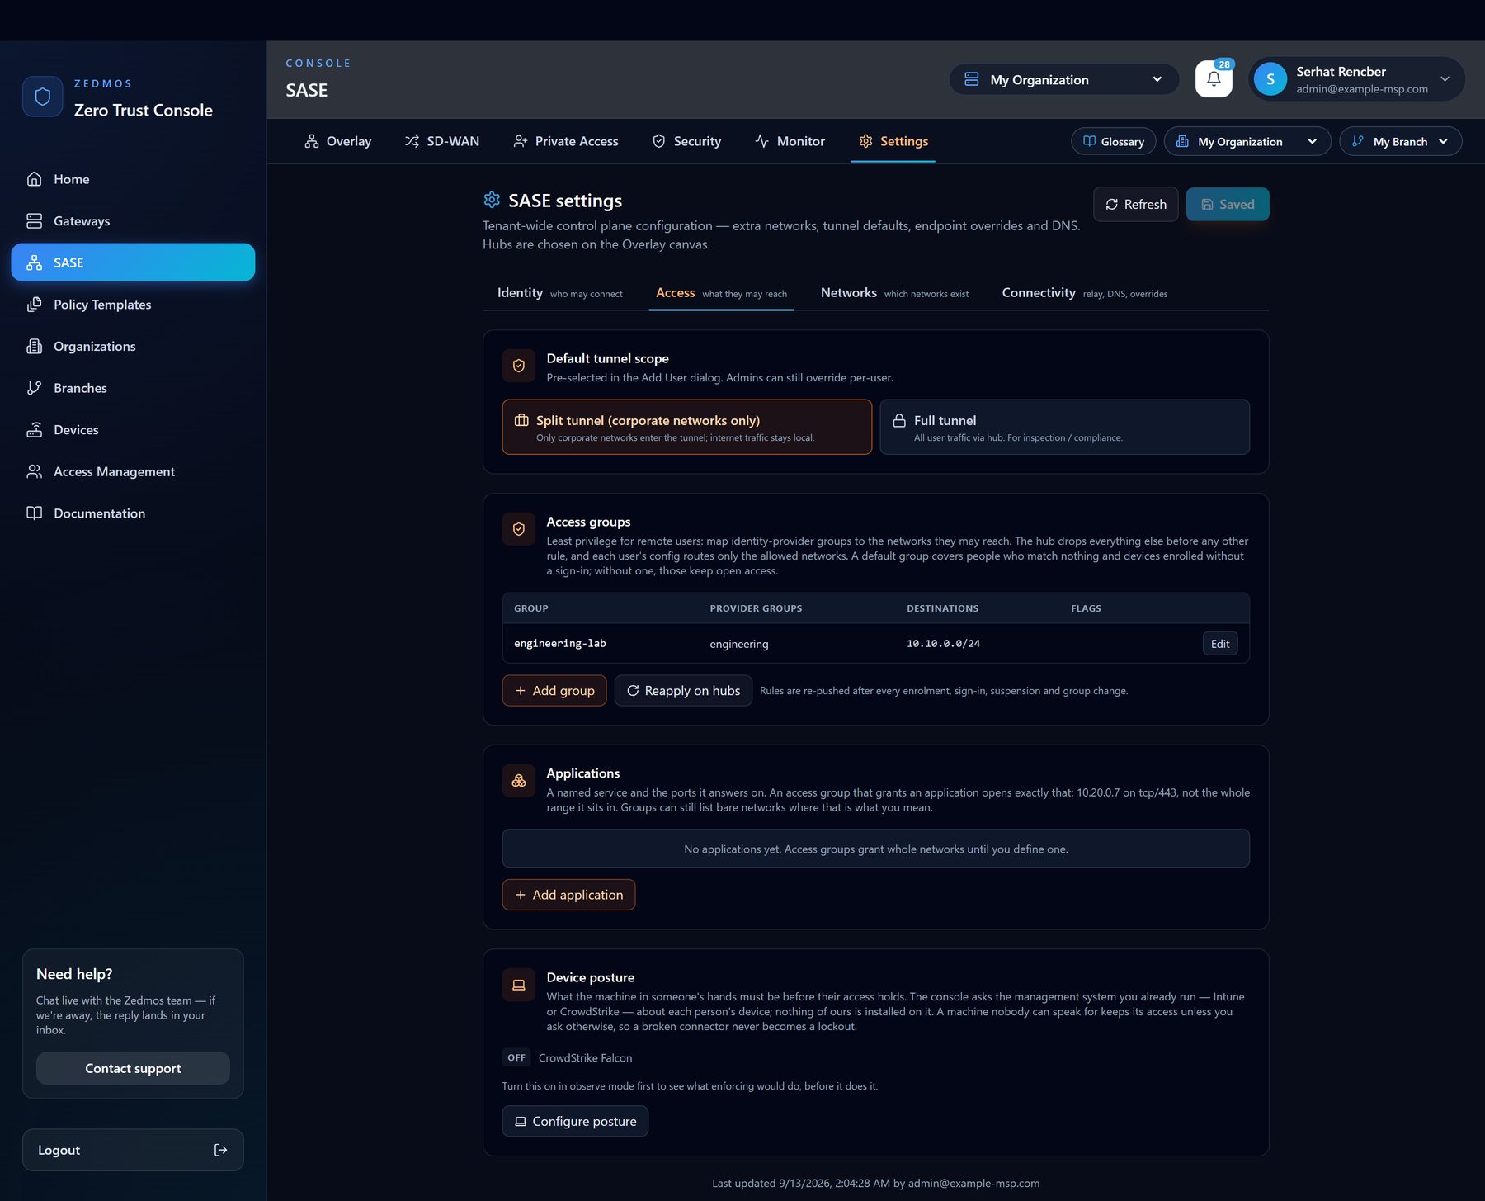
Task: Click Edit for engineering-lab group
Action: [1219, 644]
